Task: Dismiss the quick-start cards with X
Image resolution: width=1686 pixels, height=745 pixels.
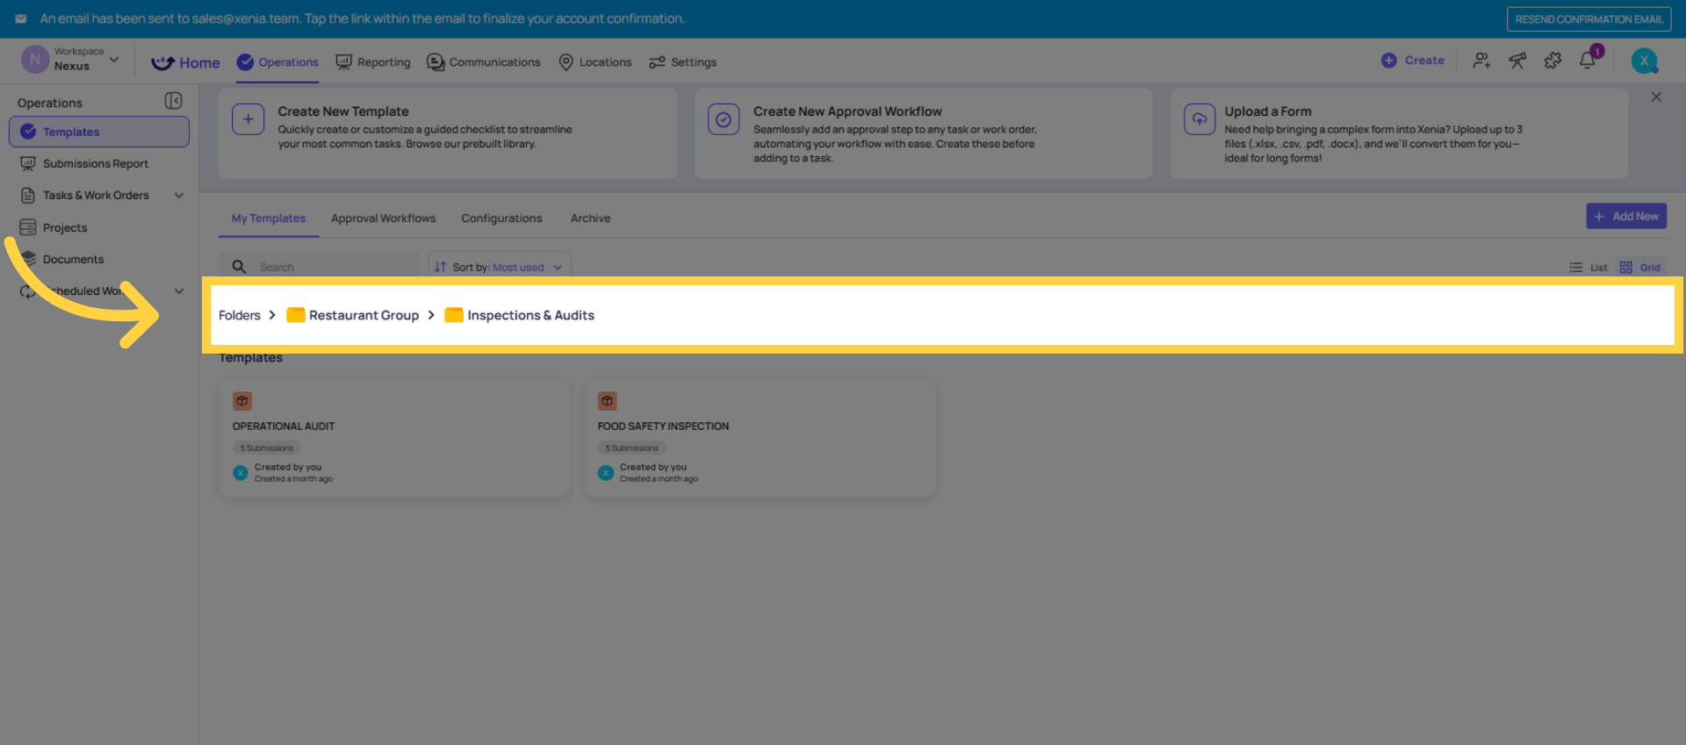Action: click(x=1656, y=97)
